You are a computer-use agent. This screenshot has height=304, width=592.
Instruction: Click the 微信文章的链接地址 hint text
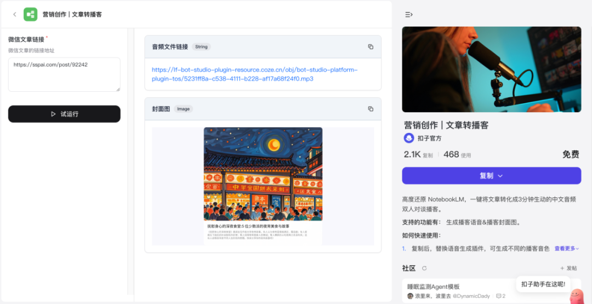(x=32, y=50)
